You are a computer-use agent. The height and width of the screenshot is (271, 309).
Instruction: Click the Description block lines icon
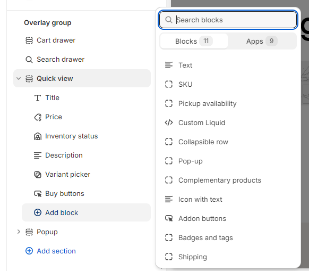(38, 155)
